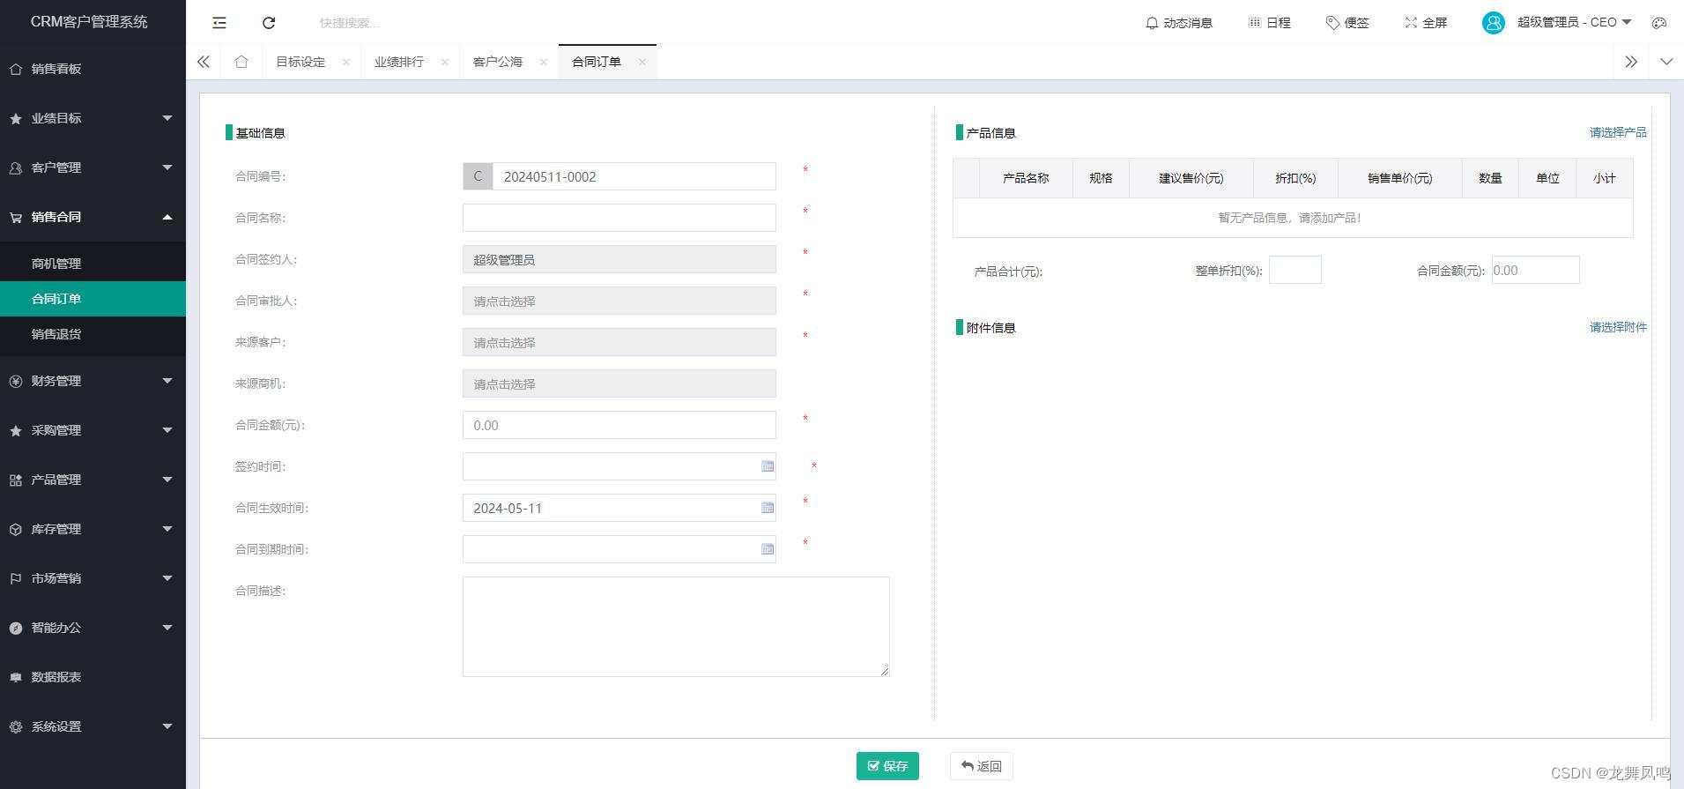Viewport: 1684px width, 789px height.
Task: Click the 销售单价(元) column header
Action: pyautogui.click(x=1400, y=178)
